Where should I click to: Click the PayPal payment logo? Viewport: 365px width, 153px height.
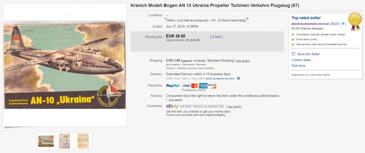click(172, 86)
